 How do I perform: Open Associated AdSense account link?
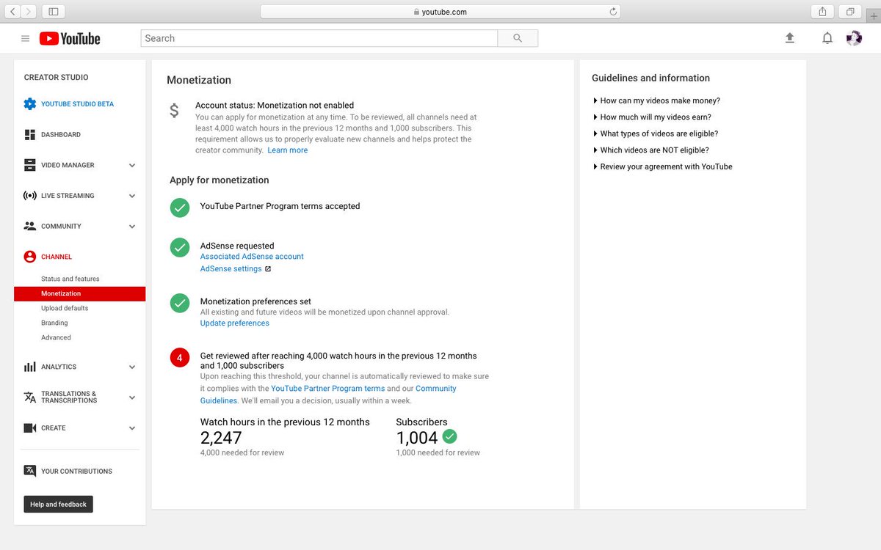(x=252, y=257)
